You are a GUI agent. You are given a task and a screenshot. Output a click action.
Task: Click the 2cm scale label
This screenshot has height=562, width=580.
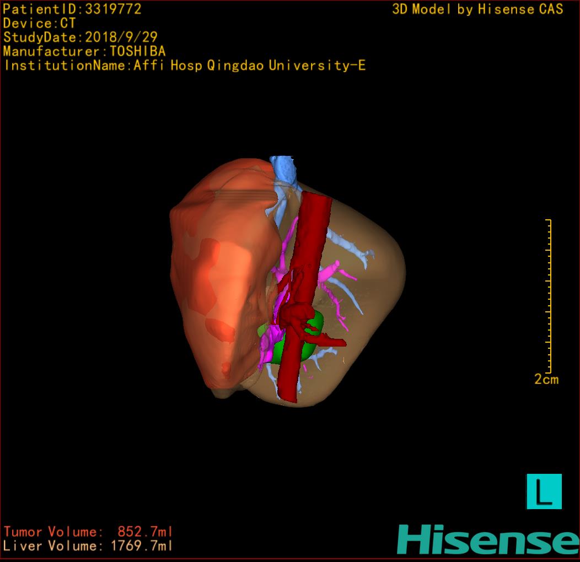pyautogui.click(x=546, y=379)
